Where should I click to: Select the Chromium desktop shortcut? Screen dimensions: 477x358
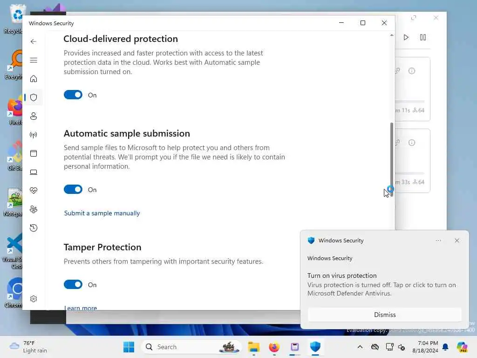point(14,292)
